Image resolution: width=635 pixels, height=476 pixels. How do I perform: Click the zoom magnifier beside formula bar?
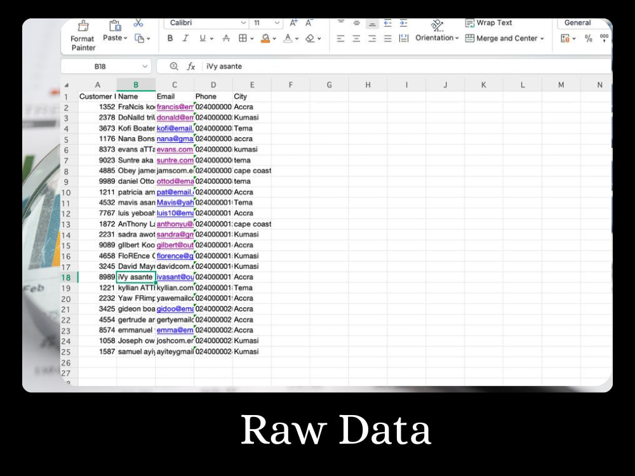click(x=174, y=66)
